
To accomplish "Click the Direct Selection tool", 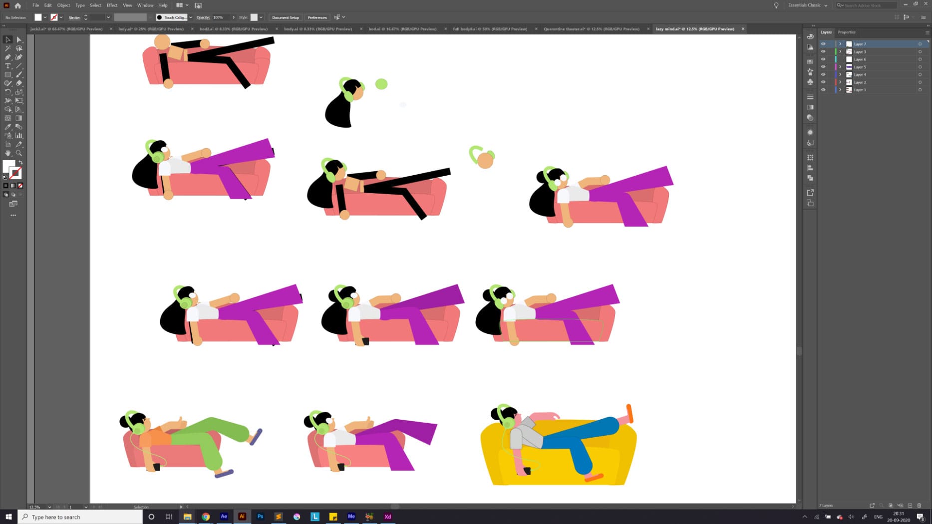I will point(19,39).
